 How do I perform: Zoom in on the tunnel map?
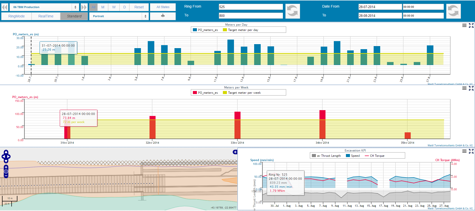tap(6, 167)
